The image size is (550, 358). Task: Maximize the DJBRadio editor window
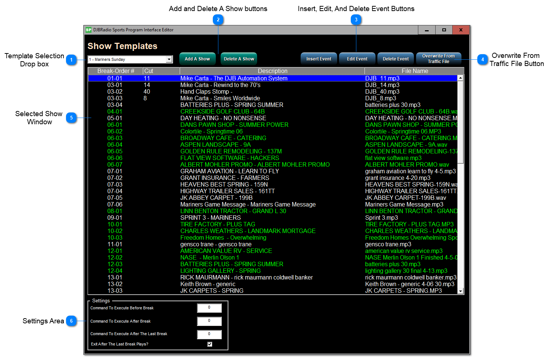pos(444,30)
